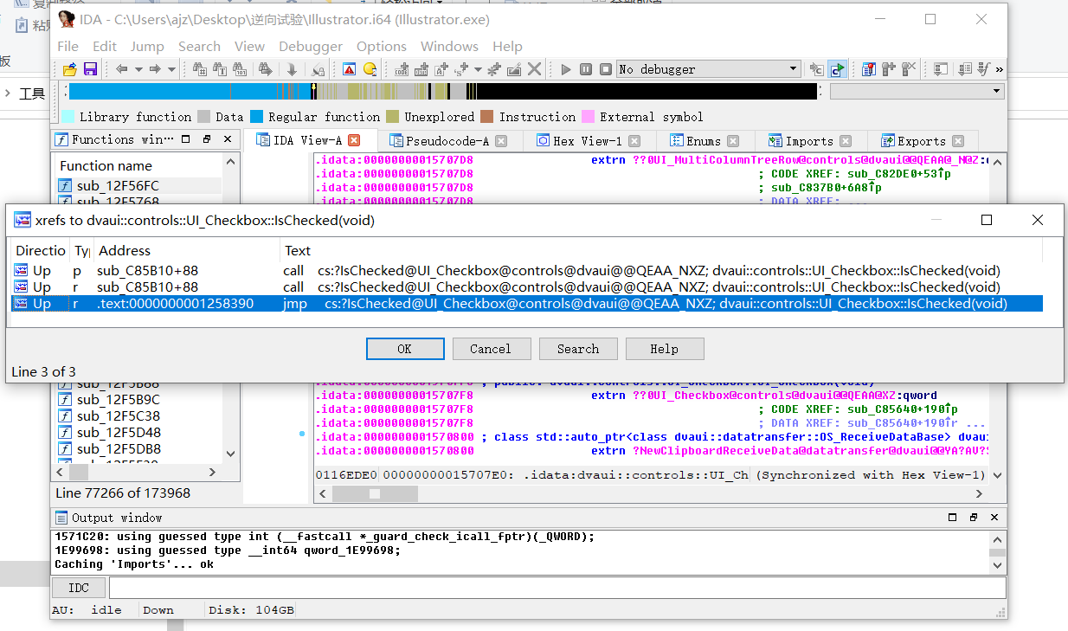Jump forward with the right arrow icon
1068x631 pixels.
click(155, 69)
